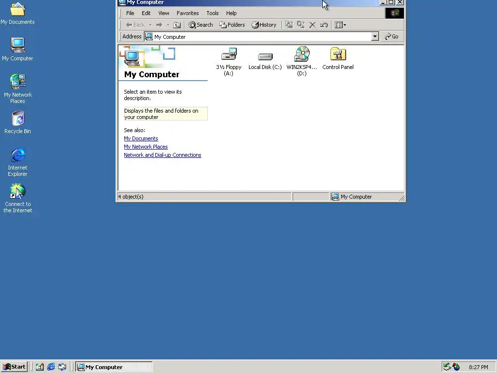
Task: Click the Undo toolbar icon
Action: coord(324,25)
